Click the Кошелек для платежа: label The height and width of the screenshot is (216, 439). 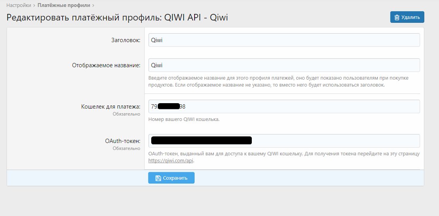111,107
